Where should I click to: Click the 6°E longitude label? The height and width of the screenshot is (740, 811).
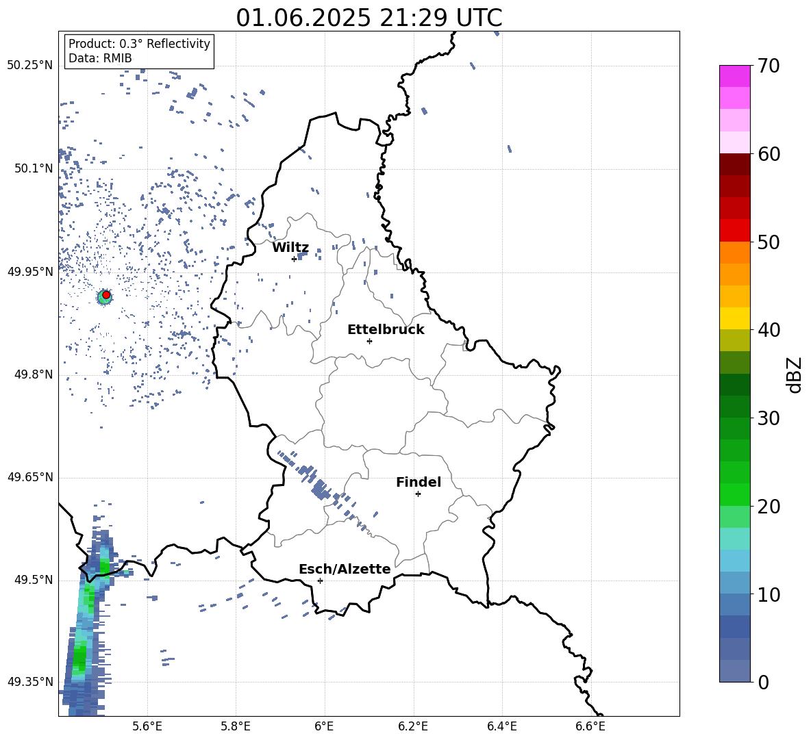pos(324,726)
